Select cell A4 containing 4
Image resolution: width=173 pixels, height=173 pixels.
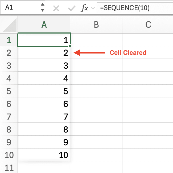44,78
